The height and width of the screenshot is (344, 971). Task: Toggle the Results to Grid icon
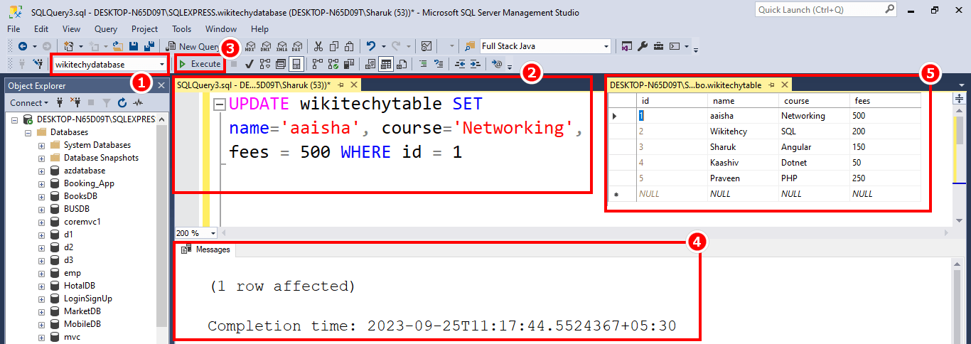pyautogui.click(x=386, y=64)
